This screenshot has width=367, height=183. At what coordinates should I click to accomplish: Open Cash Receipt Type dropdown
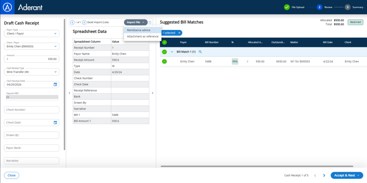click(32, 72)
